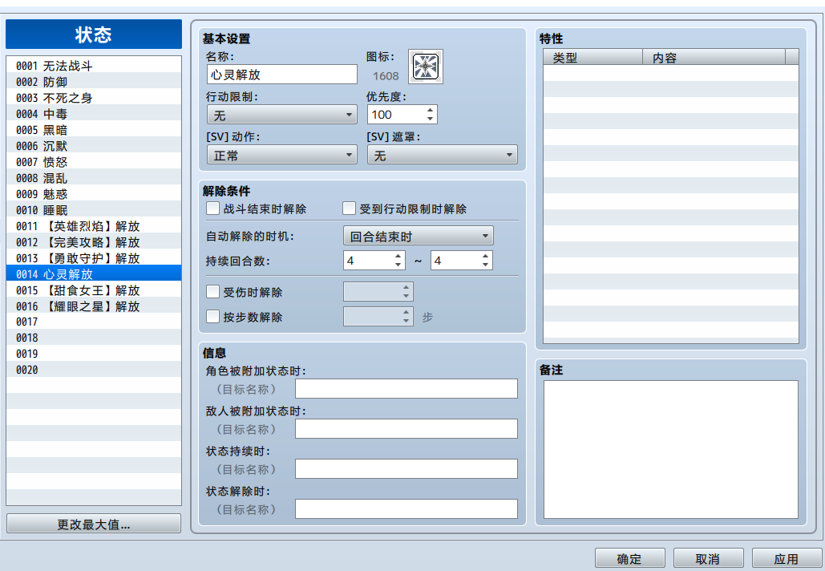Expand the [SV] 动作 dropdown

282,155
